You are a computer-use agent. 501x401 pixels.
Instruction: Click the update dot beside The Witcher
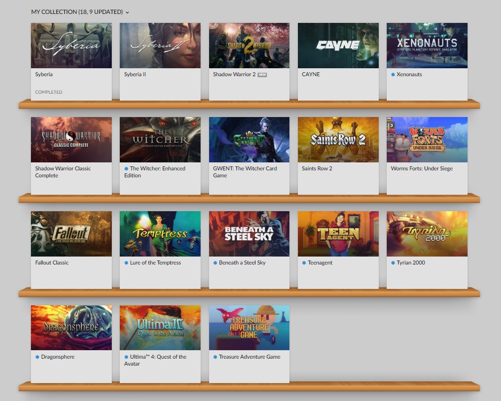(x=126, y=168)
